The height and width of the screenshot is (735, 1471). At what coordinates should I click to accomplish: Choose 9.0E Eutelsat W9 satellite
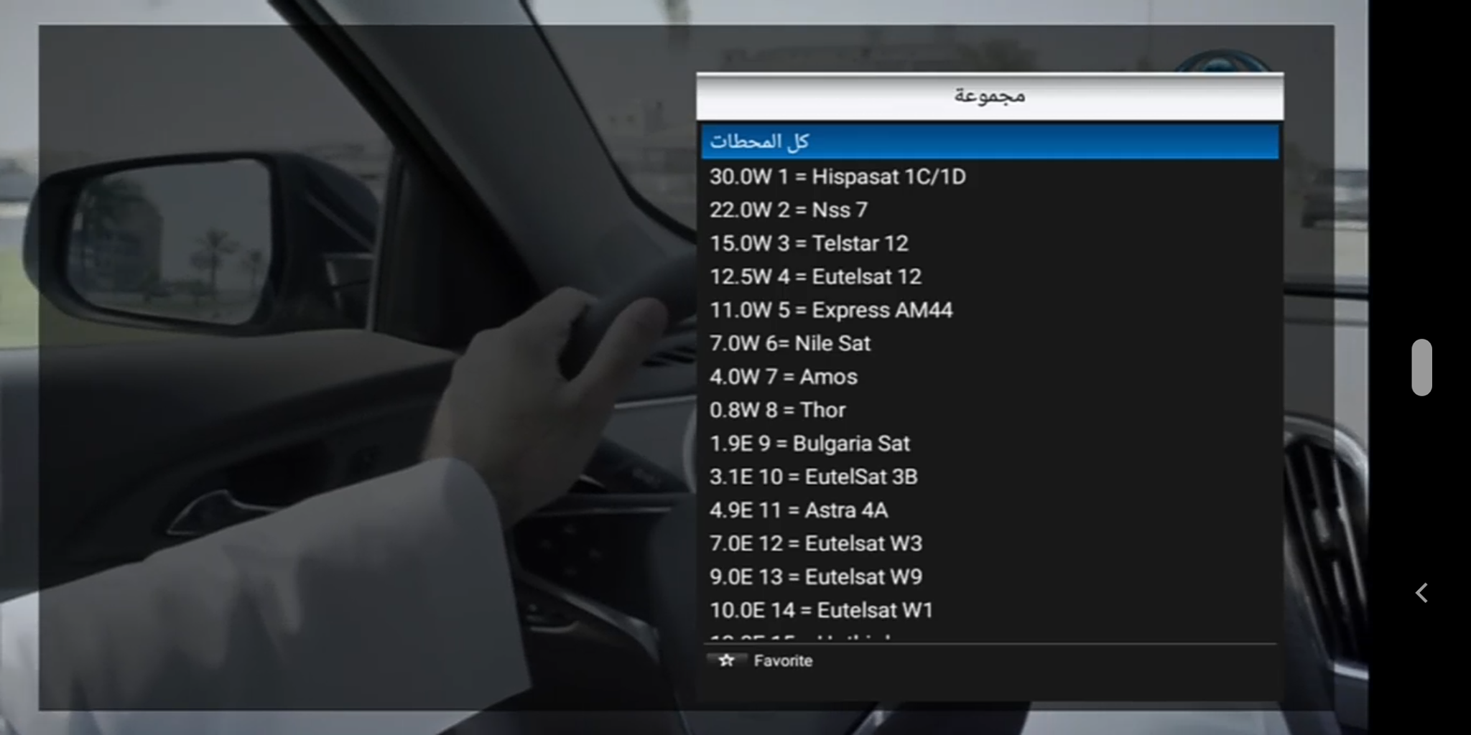[815, 577]
